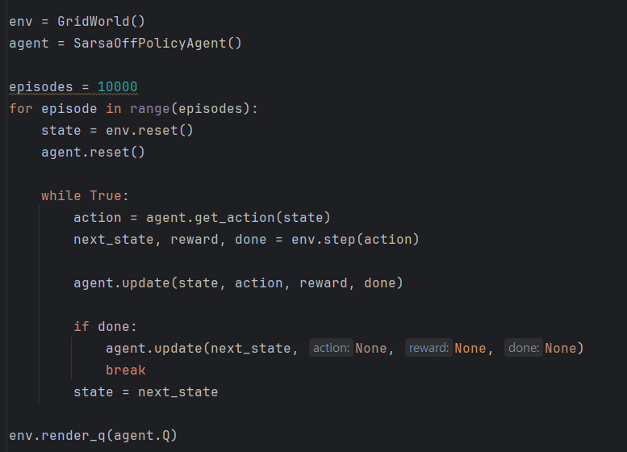Click 'state = next_state' line
This screenshot has height=452, width=627.
pos(145,391)
